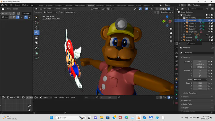The height and width of the screenshot is (121, 215).
Task: Select the Rotate tool
Action: tap(37, 33)
